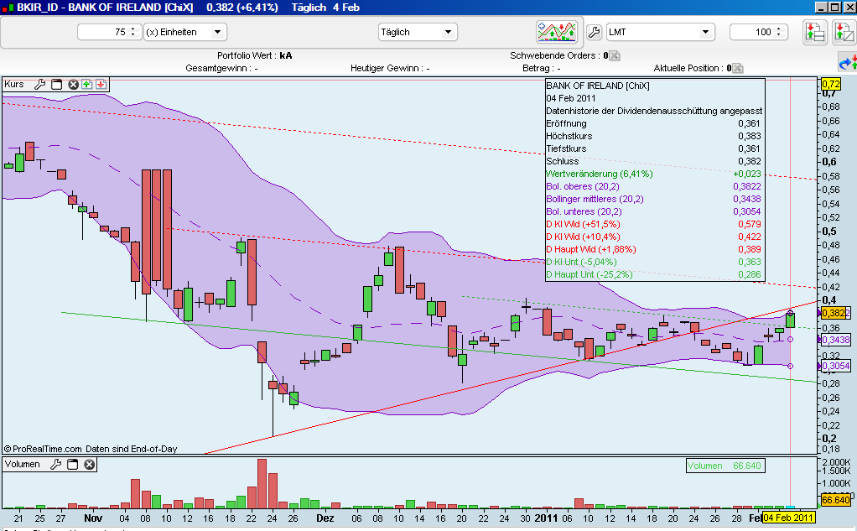The width and height of the screenshot is (857, 531).
Task: Click D Kl Unt (-5,04%) row
Action: tap(654, 262)
